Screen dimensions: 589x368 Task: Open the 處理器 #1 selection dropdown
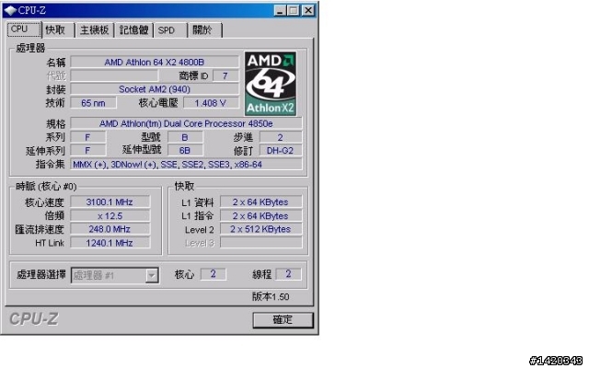[114, 276]
